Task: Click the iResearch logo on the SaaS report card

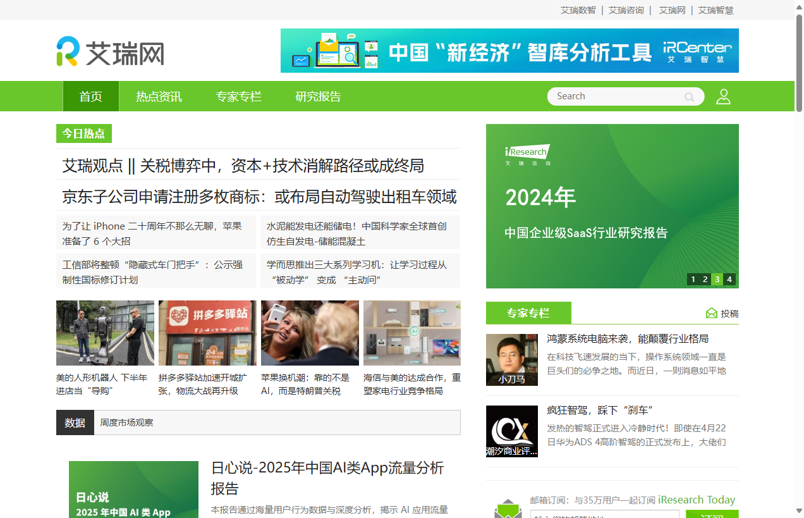Action: [527, 153]
